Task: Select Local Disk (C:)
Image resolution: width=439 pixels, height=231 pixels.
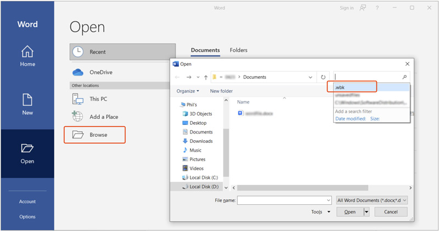Action: click(200, 178)
